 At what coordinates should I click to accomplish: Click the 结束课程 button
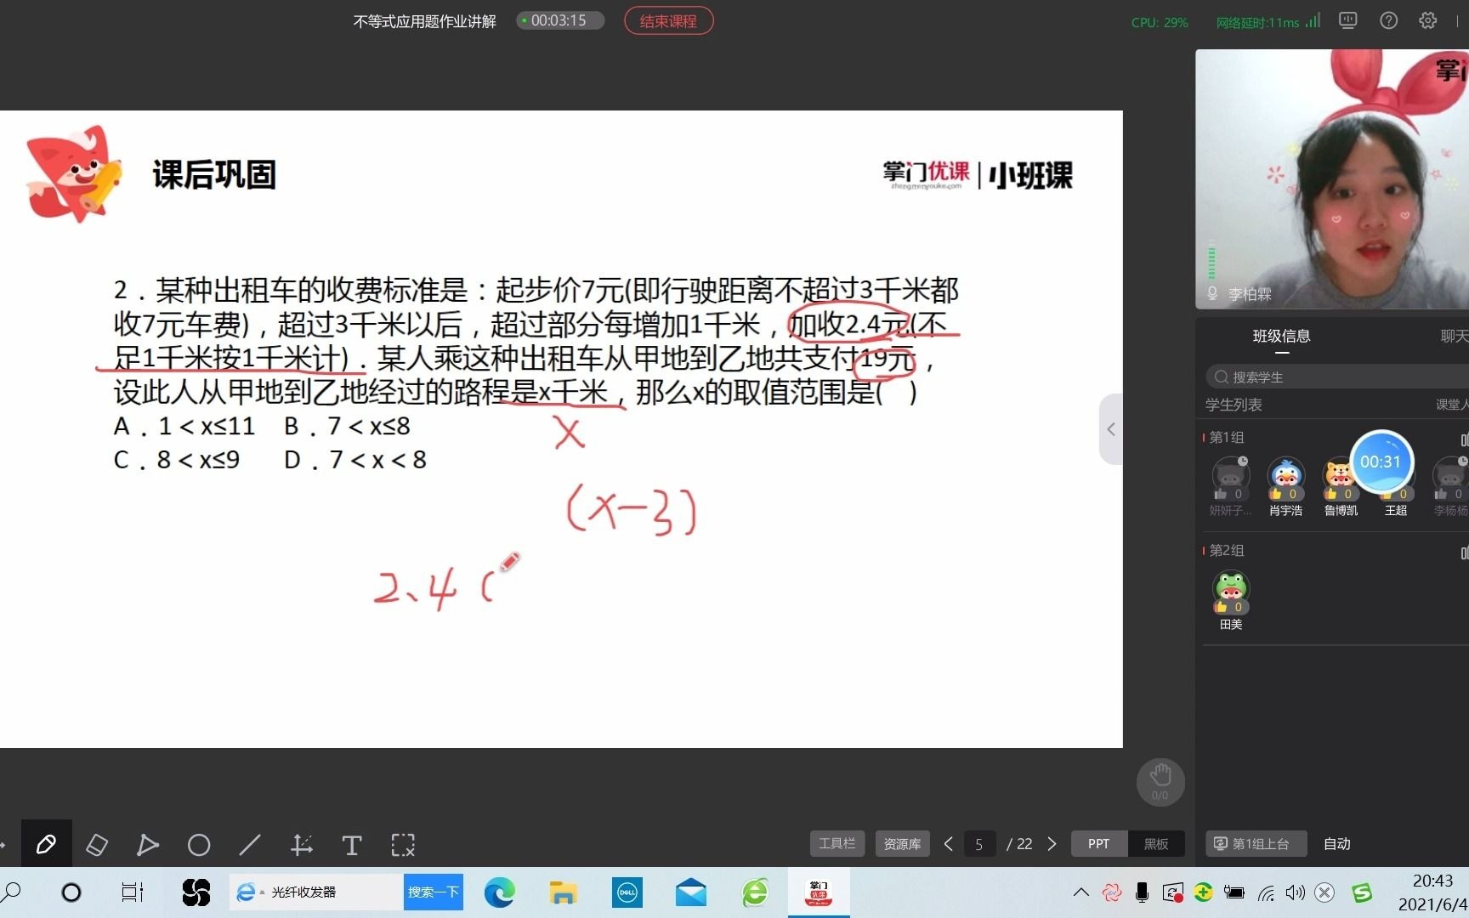pos(668,20)
